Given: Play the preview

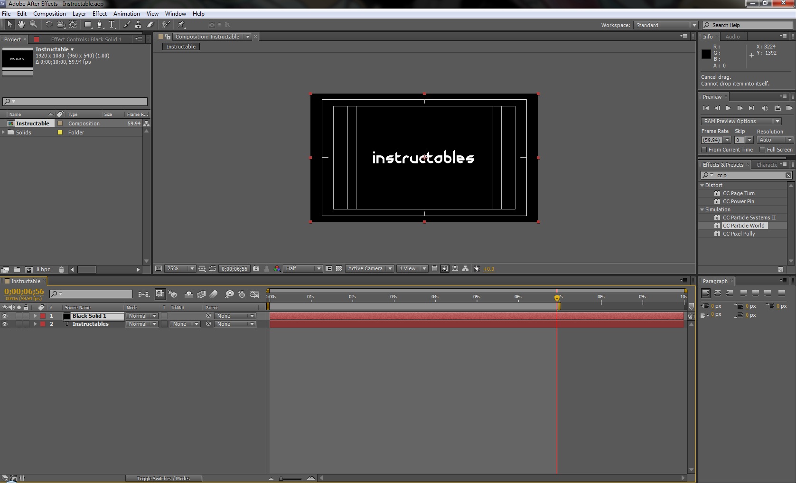Looking at the screenshot, I should (729, 108).
